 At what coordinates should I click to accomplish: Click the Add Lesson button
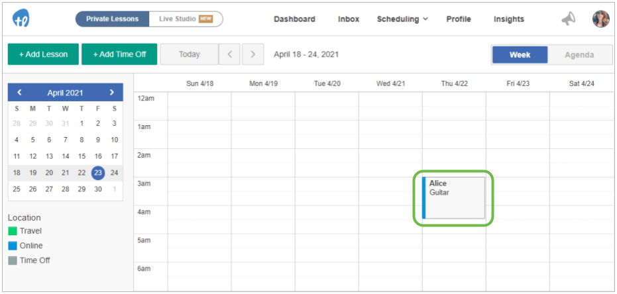point(43,54)
